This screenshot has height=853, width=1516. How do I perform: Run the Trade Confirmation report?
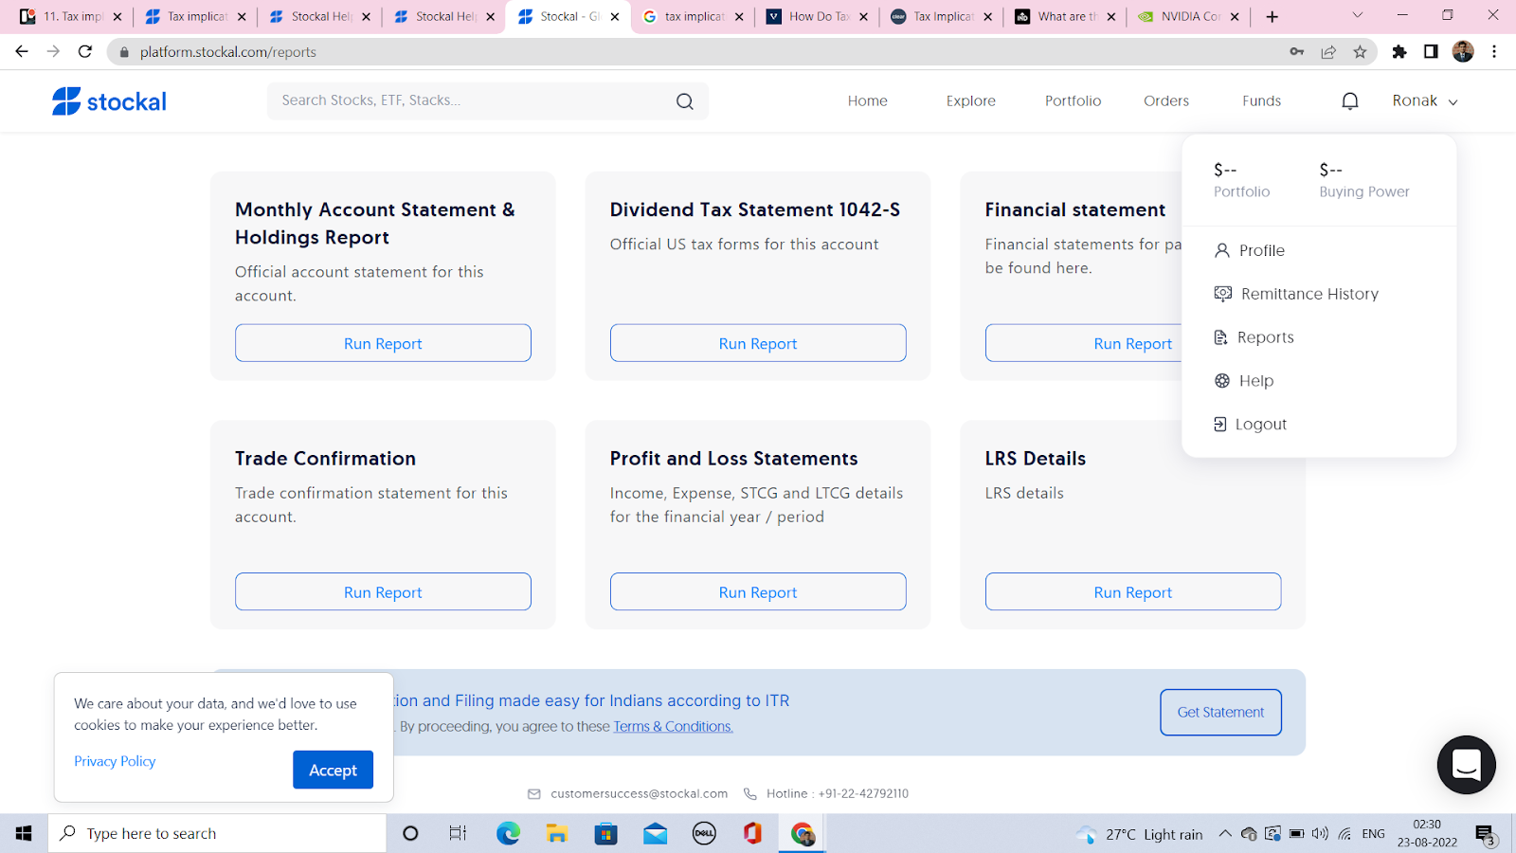(x=383, y=591)
